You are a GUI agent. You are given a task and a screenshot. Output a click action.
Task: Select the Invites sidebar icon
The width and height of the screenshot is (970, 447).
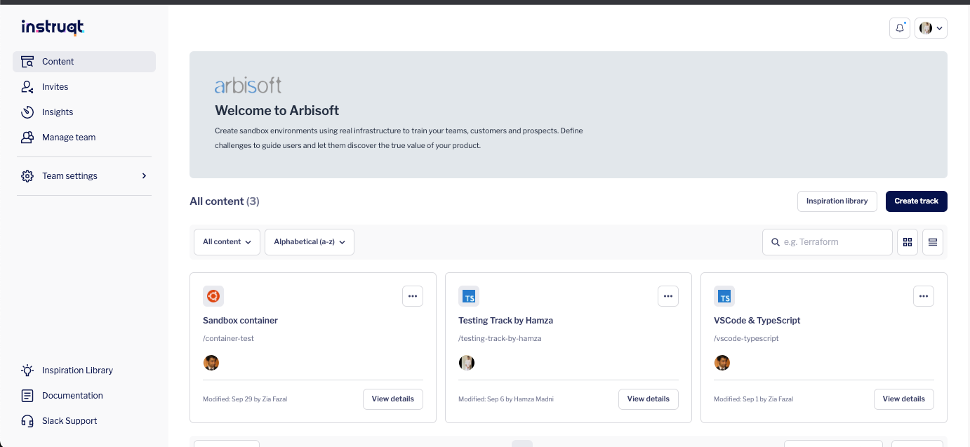27,86
